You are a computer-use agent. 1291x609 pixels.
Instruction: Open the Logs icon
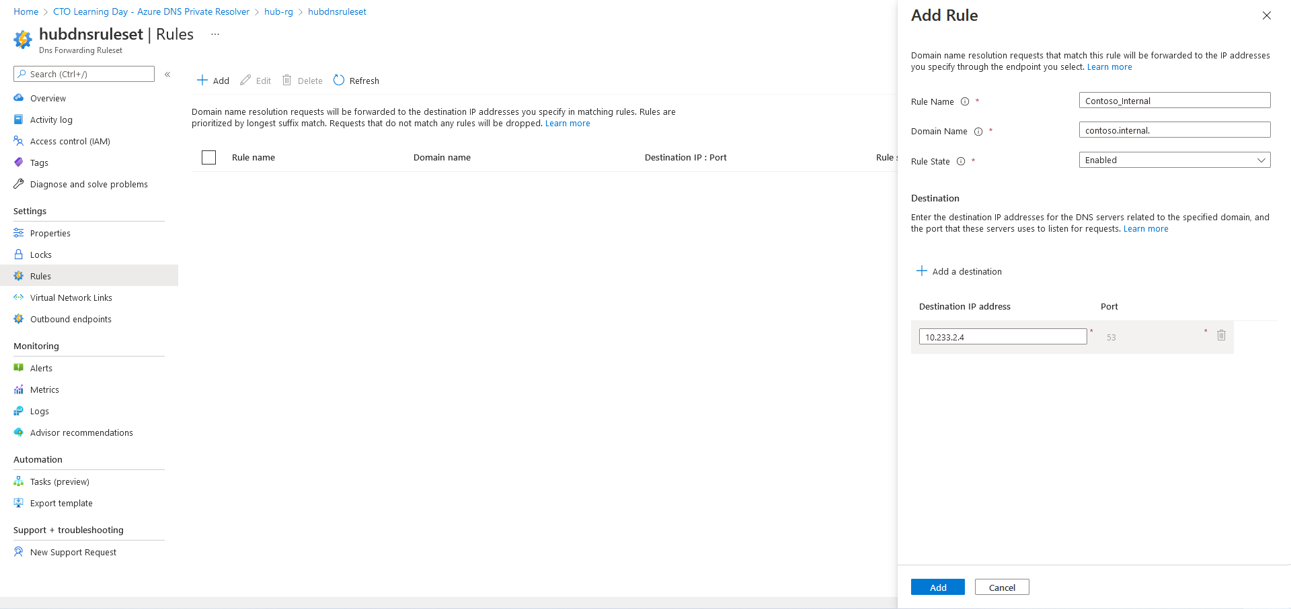pyautogui.click(x=19, y=411)
